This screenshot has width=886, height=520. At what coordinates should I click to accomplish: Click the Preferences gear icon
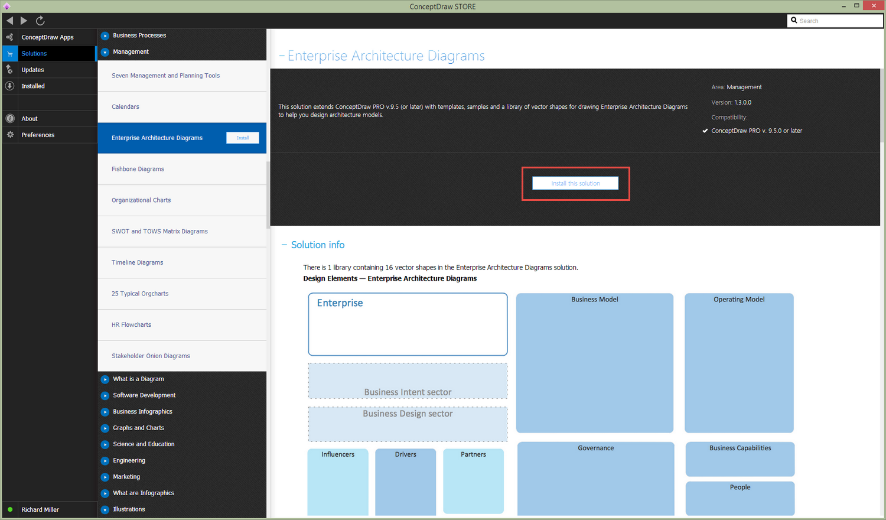[x=9, y=135]
